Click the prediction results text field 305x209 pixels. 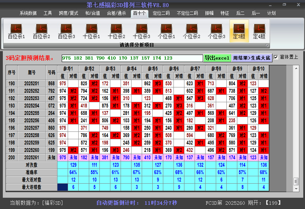[132, 58]
